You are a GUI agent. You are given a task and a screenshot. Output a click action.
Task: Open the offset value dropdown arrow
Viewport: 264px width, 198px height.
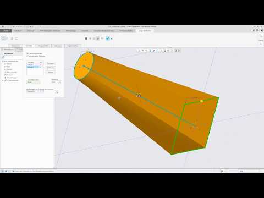(x=60, y=82)
